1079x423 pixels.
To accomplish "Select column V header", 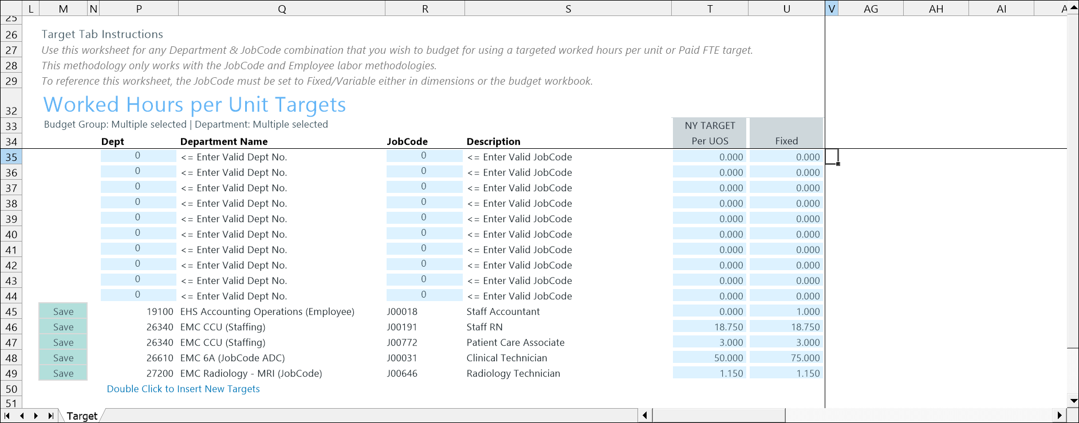I will (x=832, y=9).
